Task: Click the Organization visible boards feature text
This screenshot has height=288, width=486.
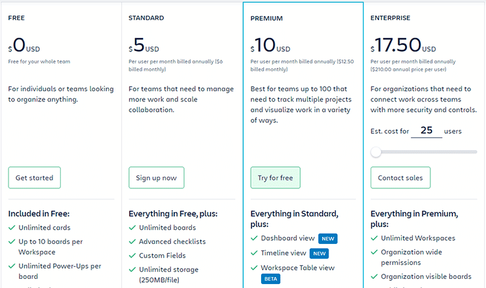Action: pos(426,276)
